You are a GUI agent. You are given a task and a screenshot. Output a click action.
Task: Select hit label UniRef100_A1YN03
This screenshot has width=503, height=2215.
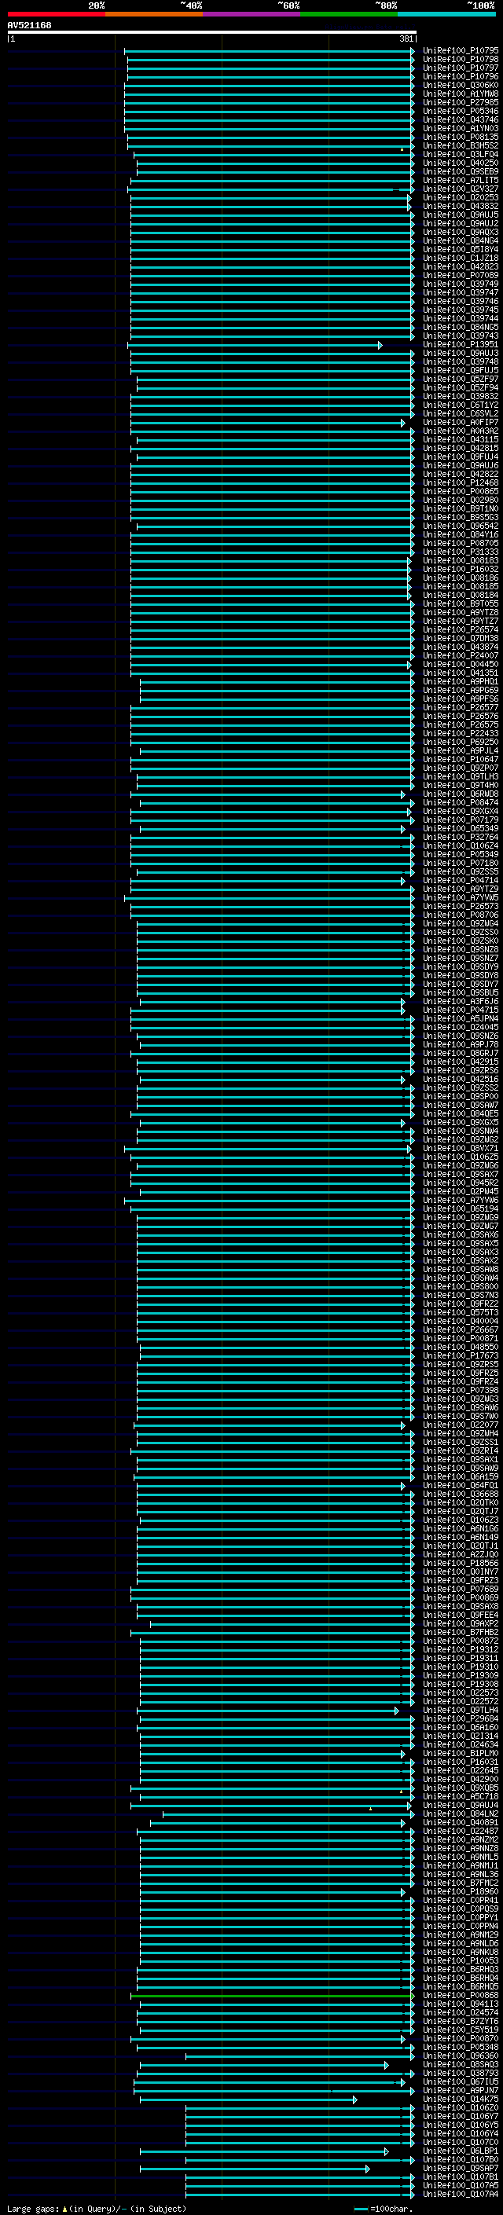pos(460,128)
